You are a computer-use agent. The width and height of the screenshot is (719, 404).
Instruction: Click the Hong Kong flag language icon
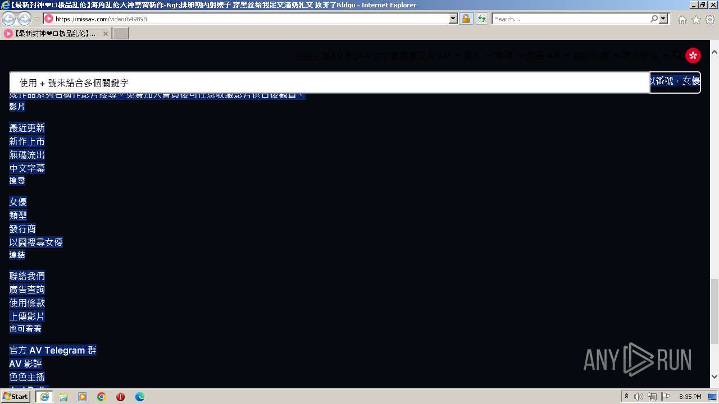tap(693, 55)
